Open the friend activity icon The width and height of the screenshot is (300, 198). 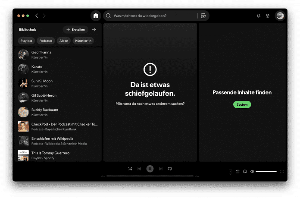click(268, 16)
